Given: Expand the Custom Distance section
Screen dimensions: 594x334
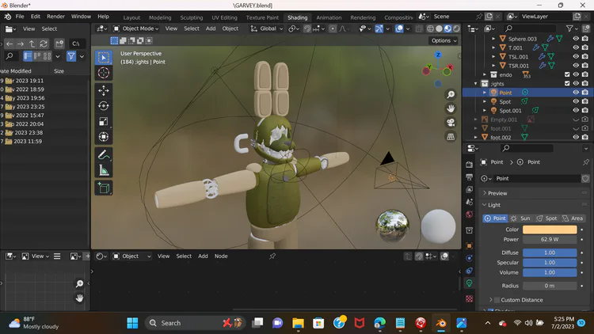Looking at the screenshot, I should [491, 300].
